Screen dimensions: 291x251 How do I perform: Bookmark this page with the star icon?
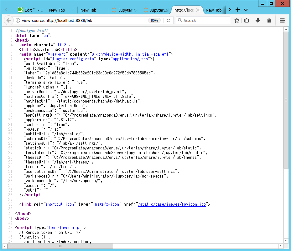click(236, 20)
